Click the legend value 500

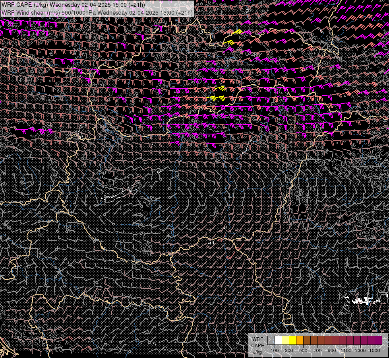coord(303,350)
